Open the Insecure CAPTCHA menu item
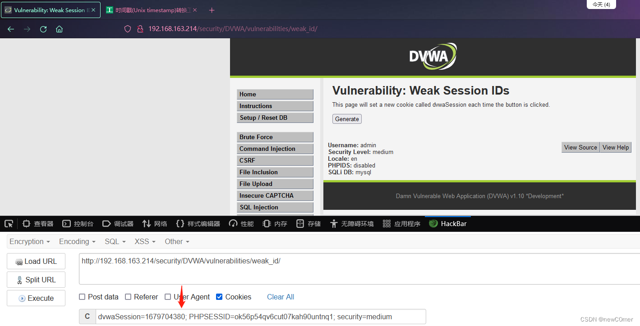640x326 pixels. coord(275,195)
